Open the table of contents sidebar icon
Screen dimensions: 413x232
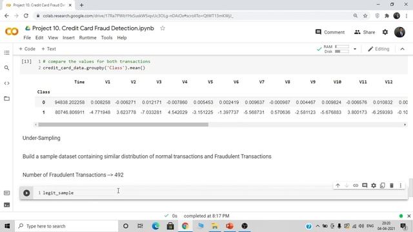coord(7,53)
